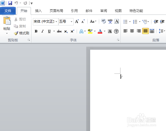Open the 字体 group dialog launcher
Image resolution: width=166 pixels, height=131 pixels.
click(x=118, y=40)
